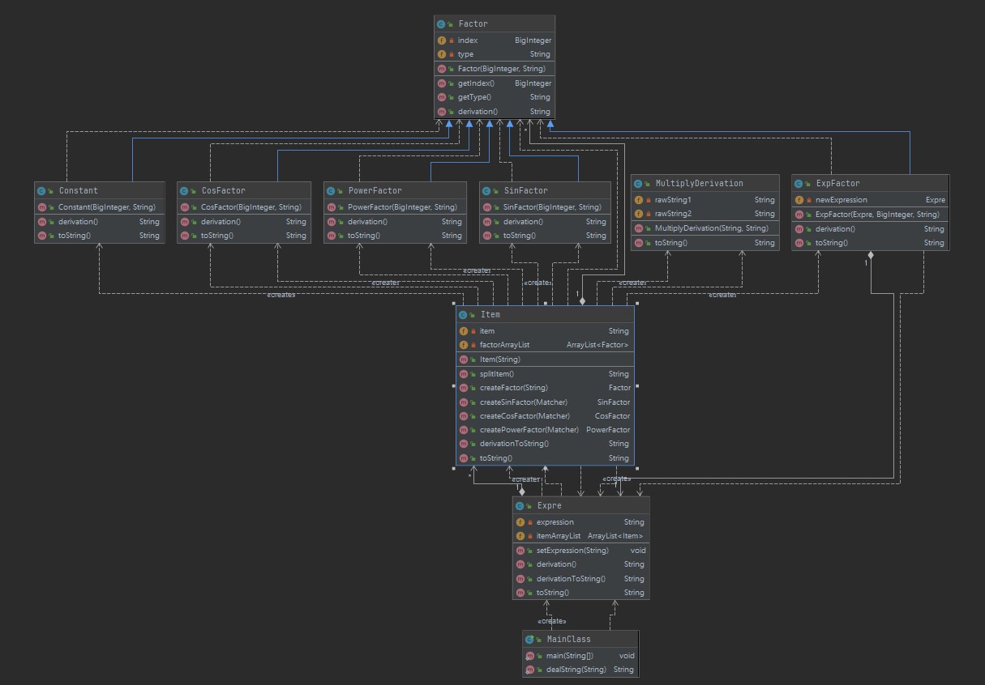Select createSinFactor(Matcher) method
This screenshot has width=985, height=685.
click(x=545, y=402)
